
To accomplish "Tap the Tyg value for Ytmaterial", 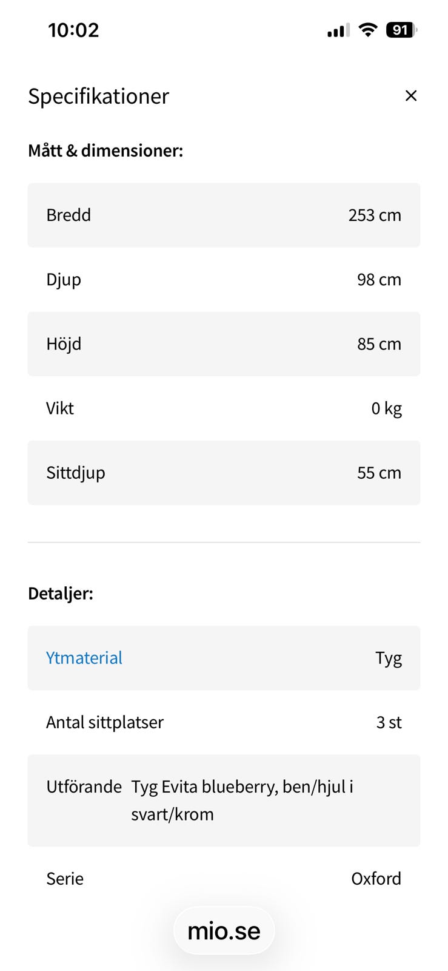I will pyautogui.click(x=389, y=658).
